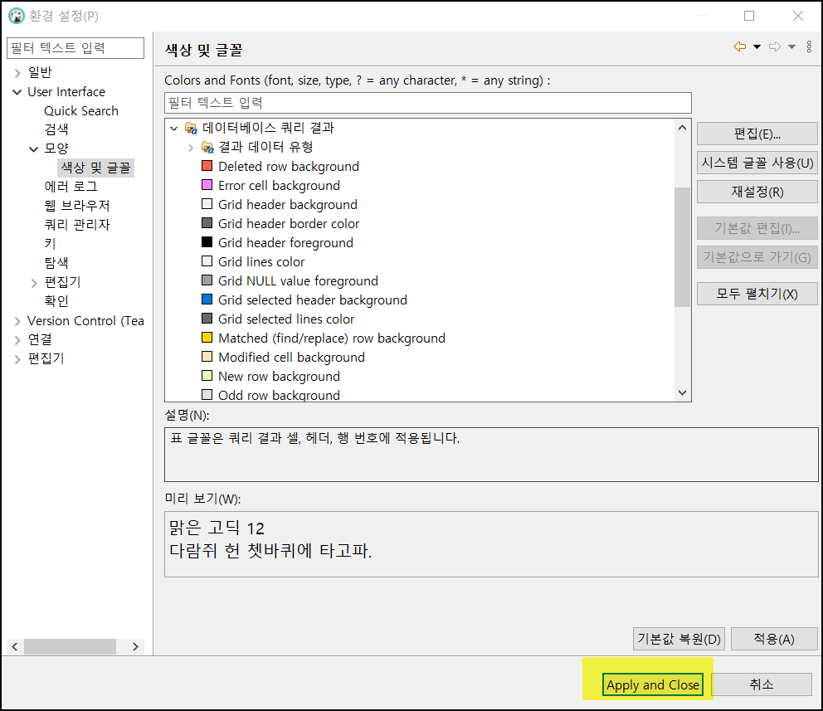Click the 모두 펼치기(X) button
This screenshot has width=823, height=711.
757,294
